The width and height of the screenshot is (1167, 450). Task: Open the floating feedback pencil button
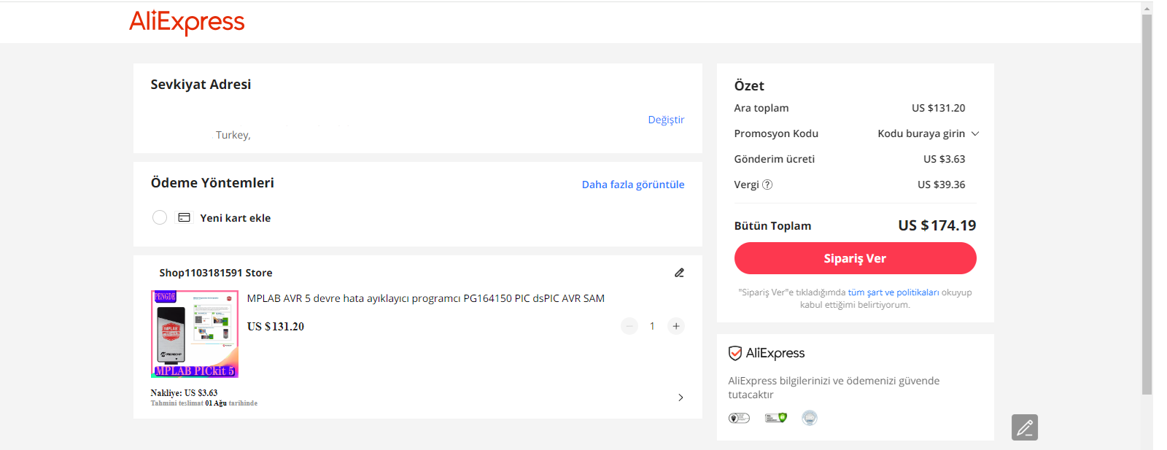pos(1025,427)
